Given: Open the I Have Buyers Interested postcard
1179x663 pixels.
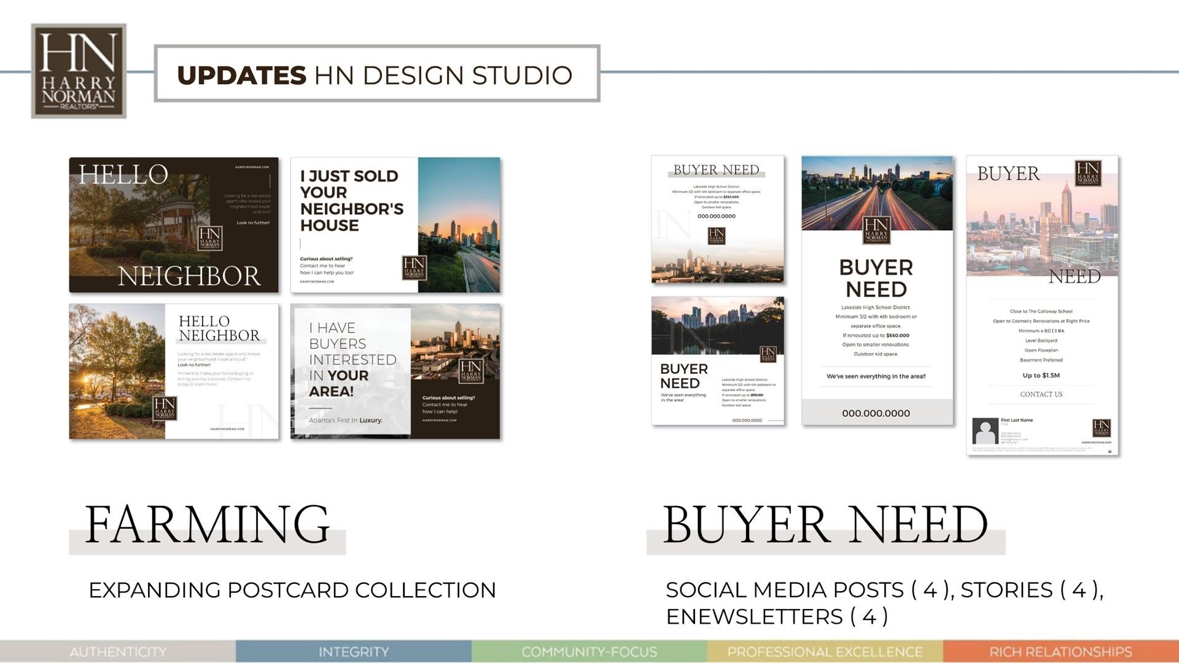Looking at the screenshot, I should point(395,371).
